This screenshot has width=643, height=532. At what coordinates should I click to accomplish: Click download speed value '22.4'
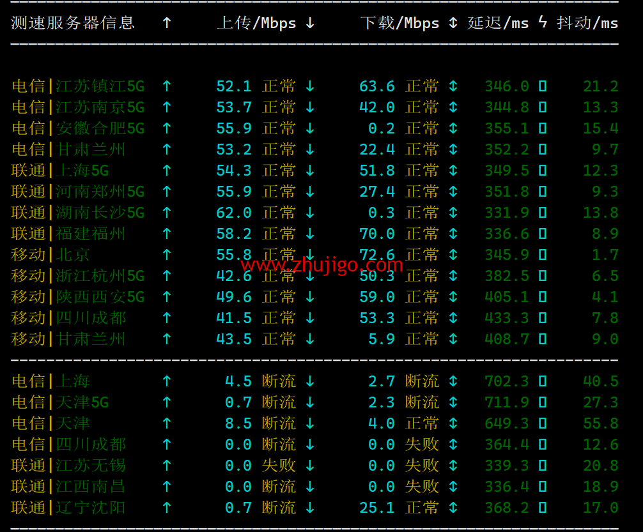[x=377, y=149]
